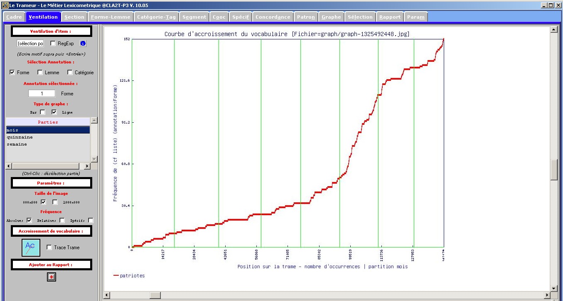Screen dimensions: 563x301
Task: Click the item pattern input field
Action: click(30, 43)
